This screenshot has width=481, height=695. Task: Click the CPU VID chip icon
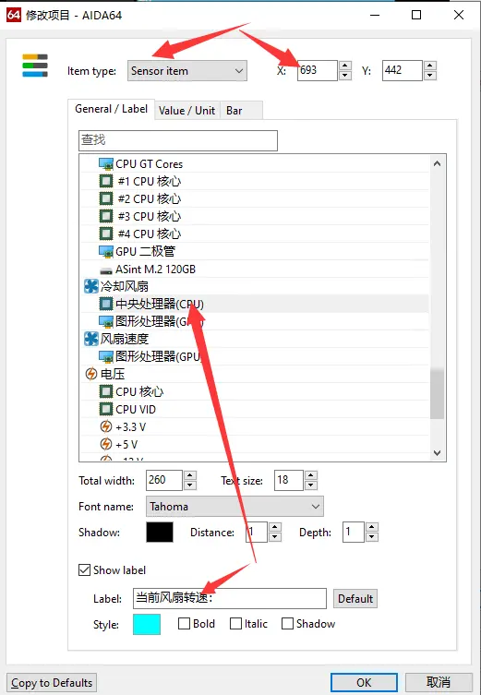click(106, 409)
